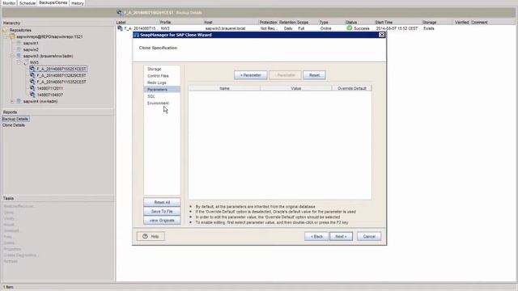Click the NW3 profile icon in tree
Viewport: 518px width, 291px height.
(26, 62)
